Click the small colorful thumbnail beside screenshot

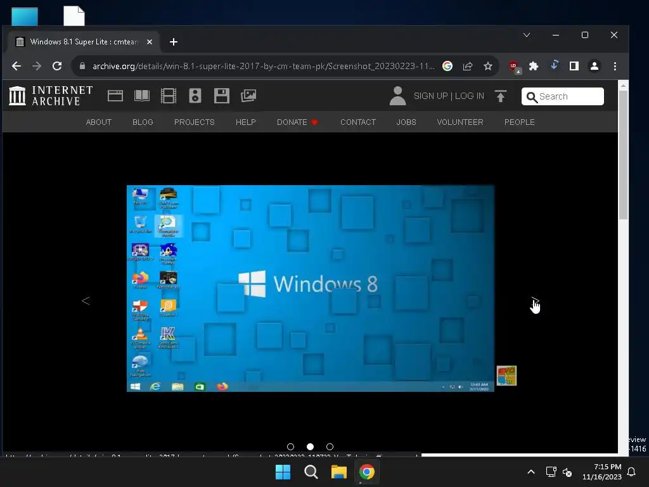click(506, 375)
